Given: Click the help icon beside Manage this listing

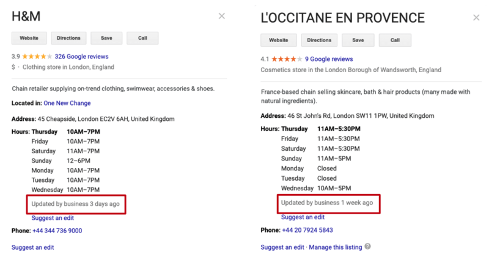Looking at the screenshot, I should [x=368, y=247].
